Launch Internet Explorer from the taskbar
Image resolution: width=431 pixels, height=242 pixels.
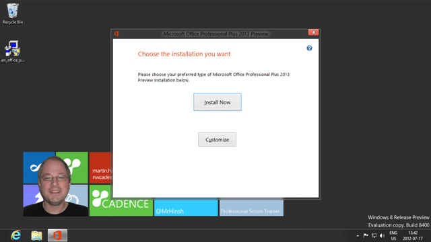tap(15, 235)
